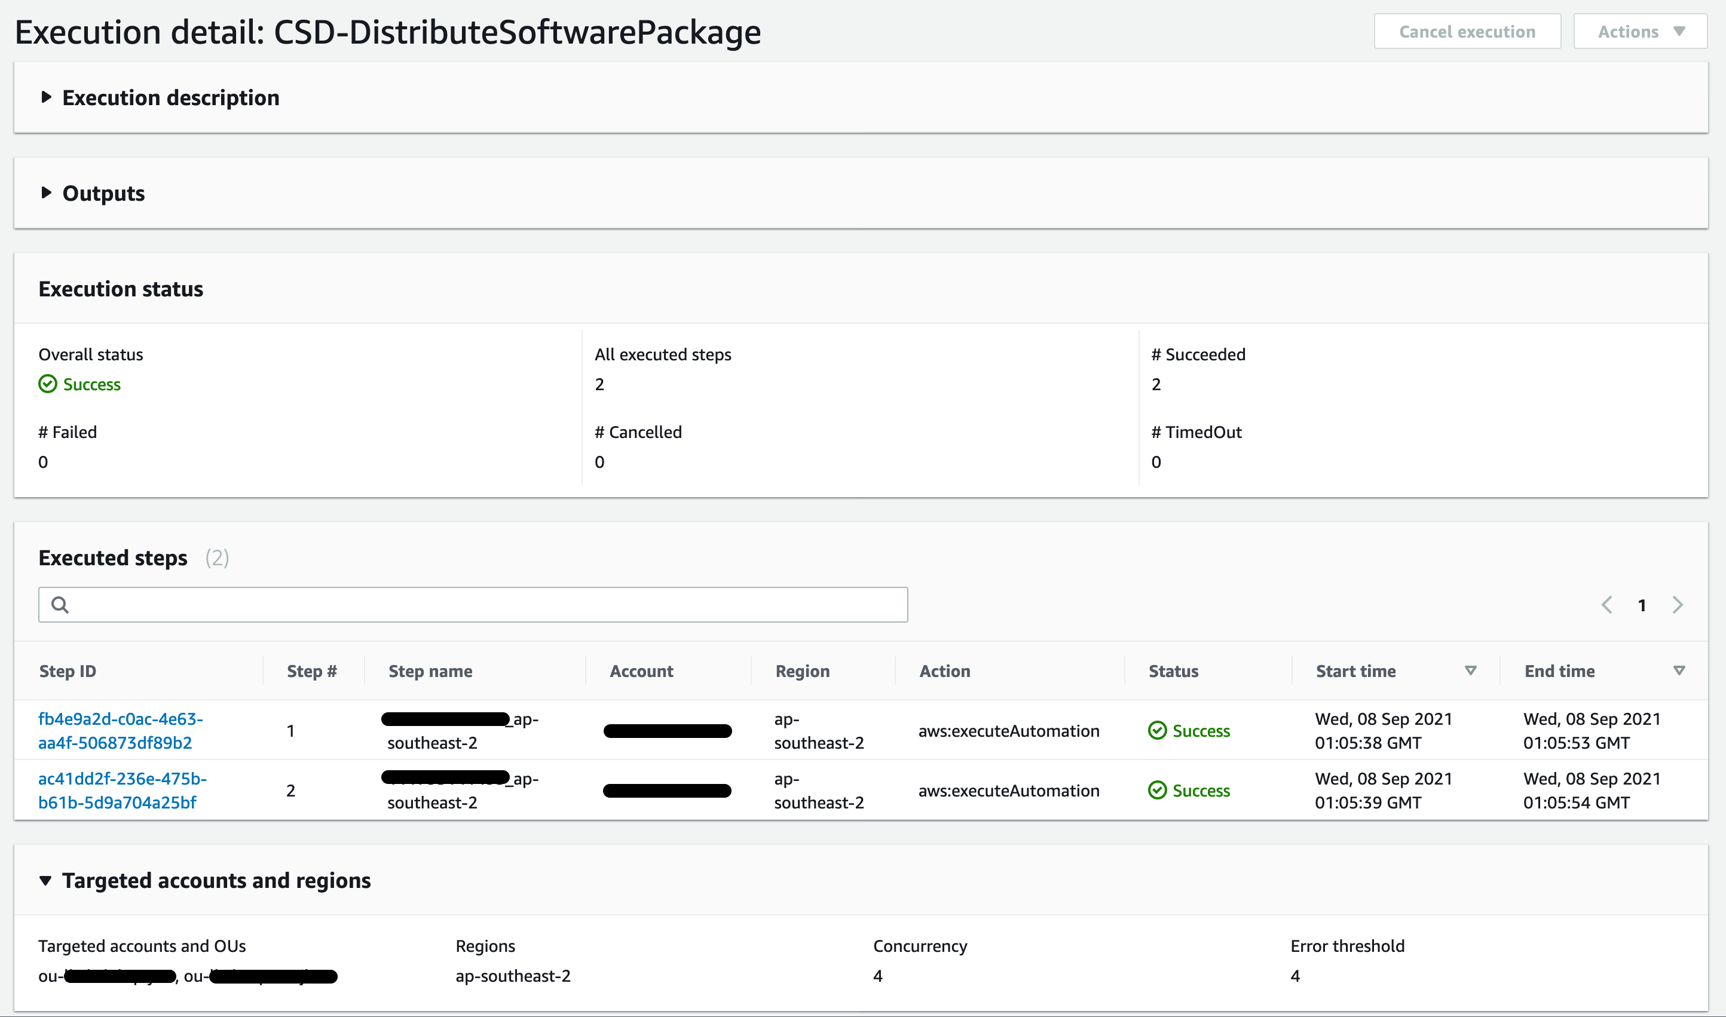Click the Cancel execution button
1726x1017 pixels.
[x=1468, y=31]
